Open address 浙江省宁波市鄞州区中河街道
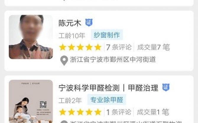Viewport: 198px width, 123px height. 113,60
